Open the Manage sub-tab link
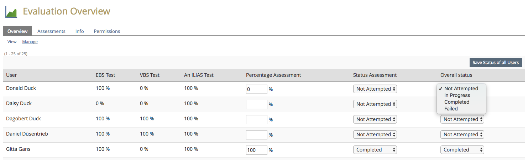 click(x=30, y=42)
